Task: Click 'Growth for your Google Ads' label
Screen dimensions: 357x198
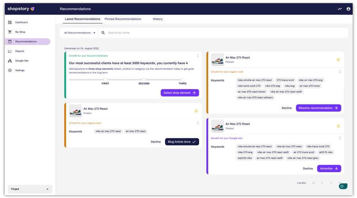Action: (x=226, y=138)
